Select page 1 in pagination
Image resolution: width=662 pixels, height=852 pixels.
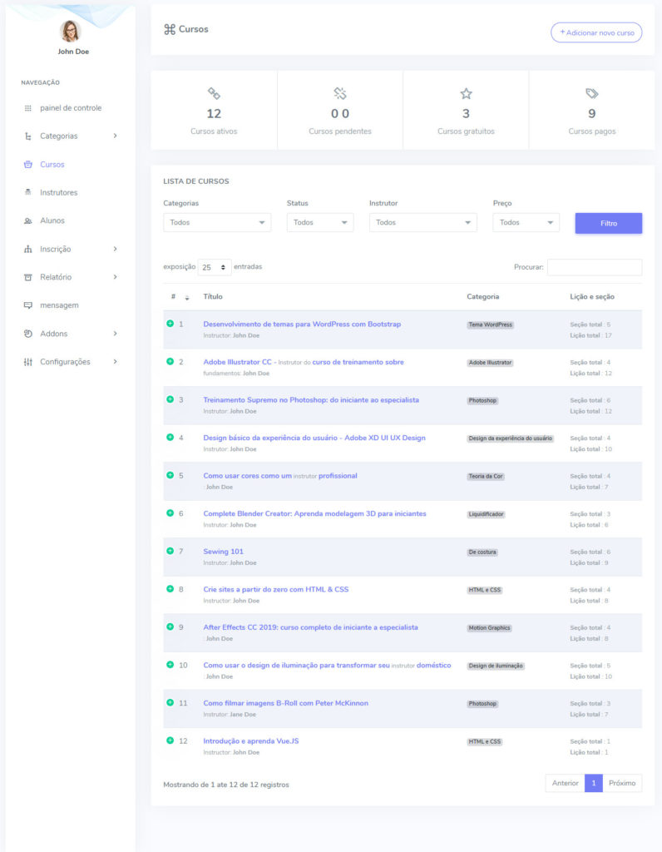594,783
